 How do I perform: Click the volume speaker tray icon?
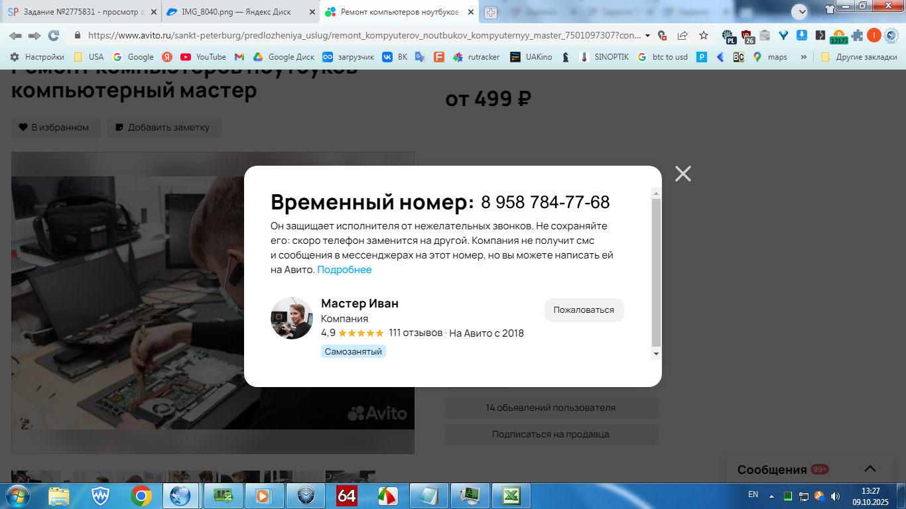click(x=834, y=496)
